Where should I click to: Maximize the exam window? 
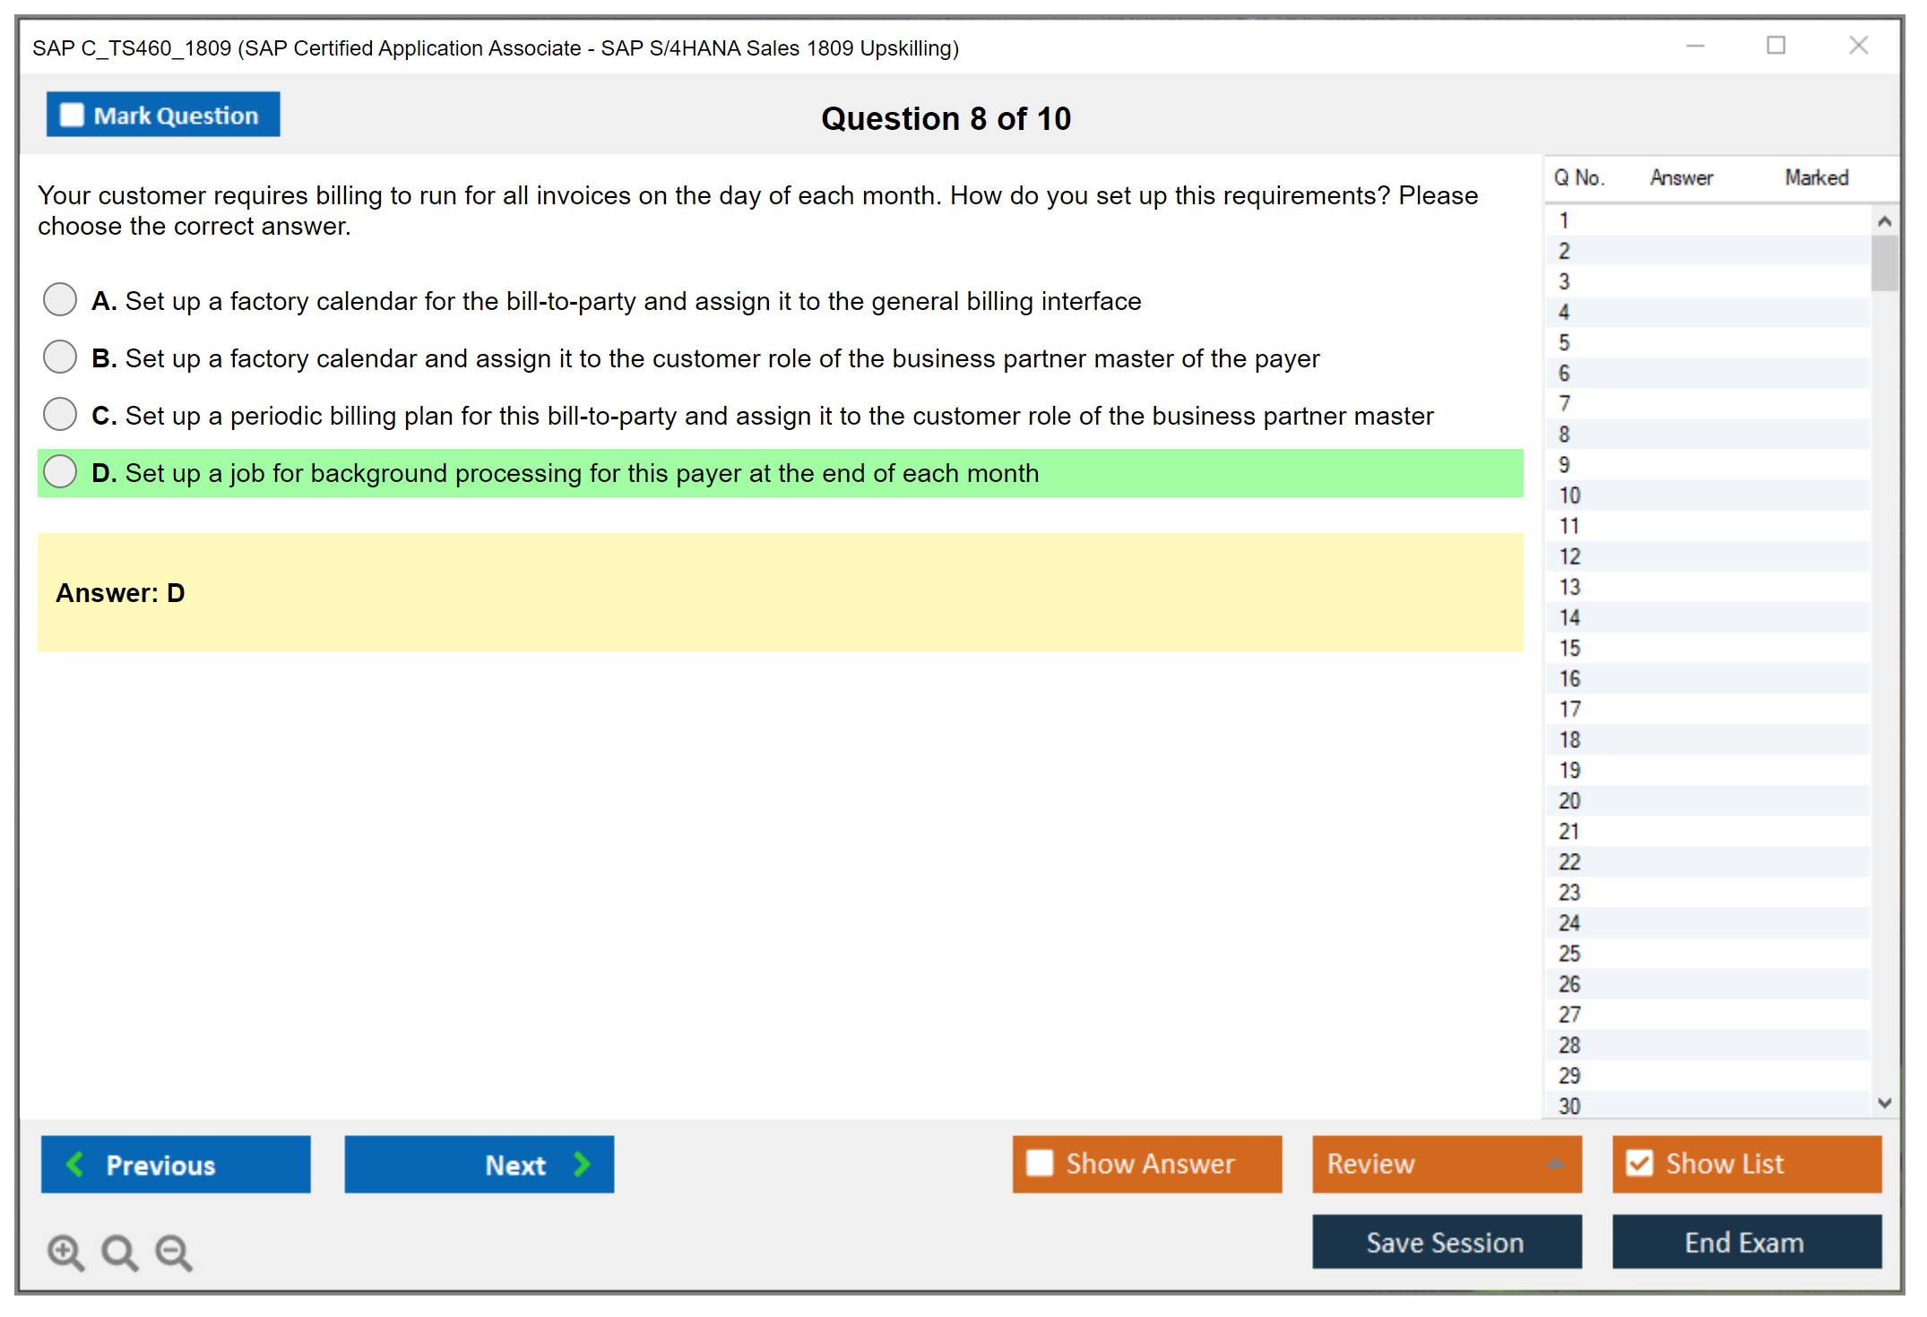click(x=1776, y=46)
